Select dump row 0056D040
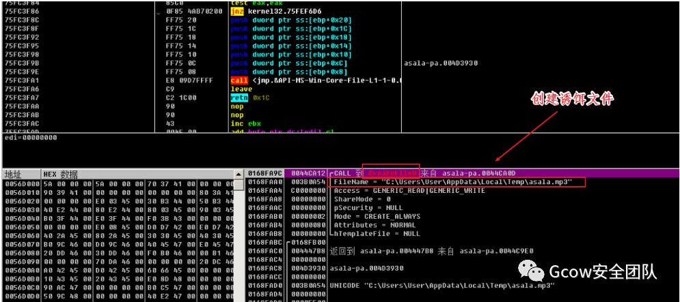This screenshot has width=680, height=302. click(x=118, y=219)
